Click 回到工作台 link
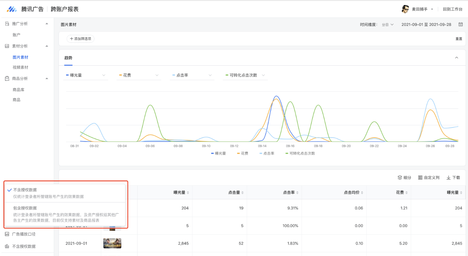The width and height of the screenshot is (468, 256). coord(453,9)
